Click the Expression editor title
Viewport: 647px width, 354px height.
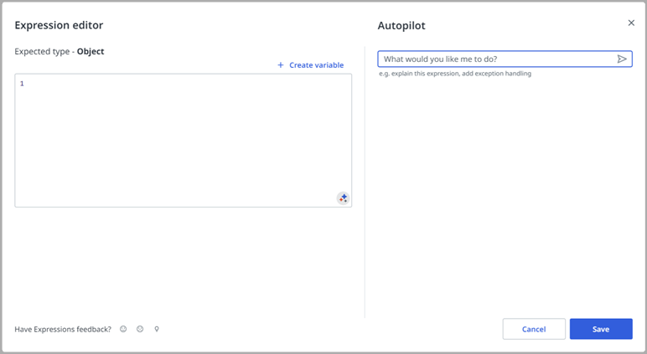point(59,26)
